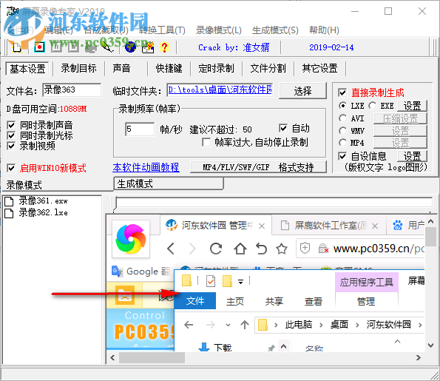Image resolution: width=440 pixels, height=381 pixels.
Task: Close the 屏鹿软件工作室 browser tab
Action: coord(375,226)
